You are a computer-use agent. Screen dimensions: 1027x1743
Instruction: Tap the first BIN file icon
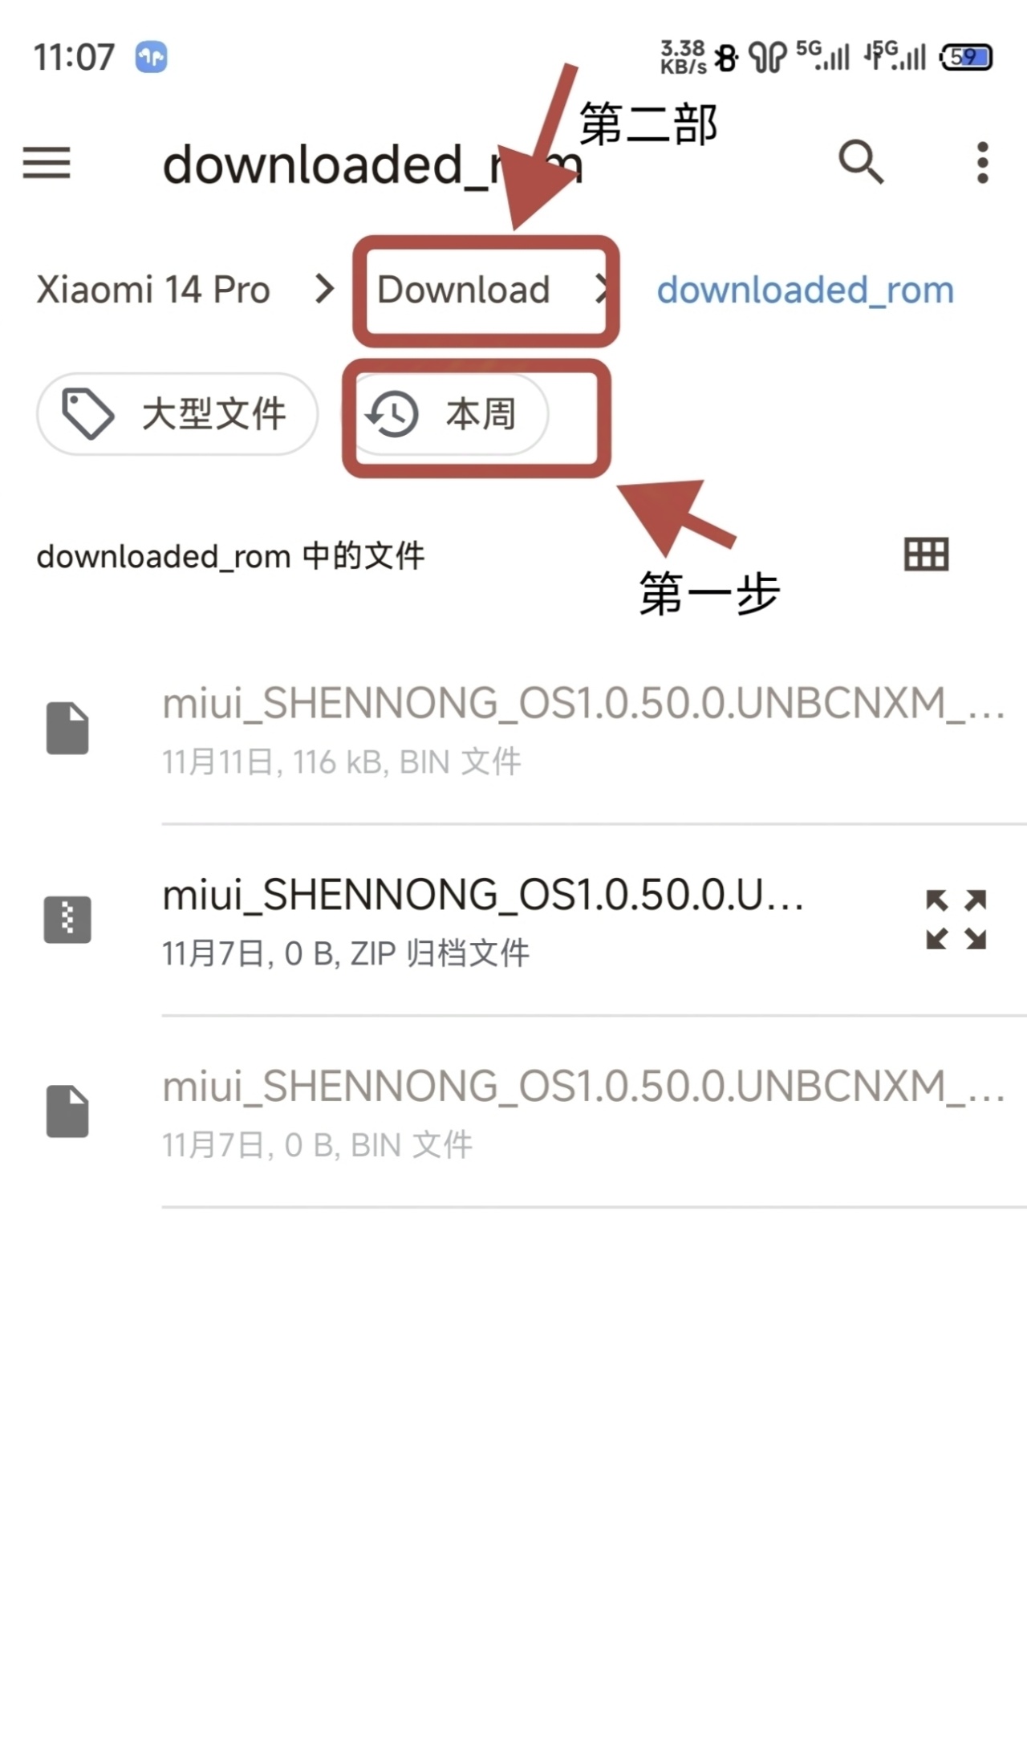point(67,728)
